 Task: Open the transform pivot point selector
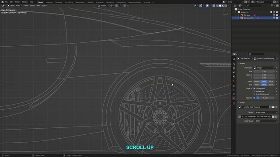[112, 6]
